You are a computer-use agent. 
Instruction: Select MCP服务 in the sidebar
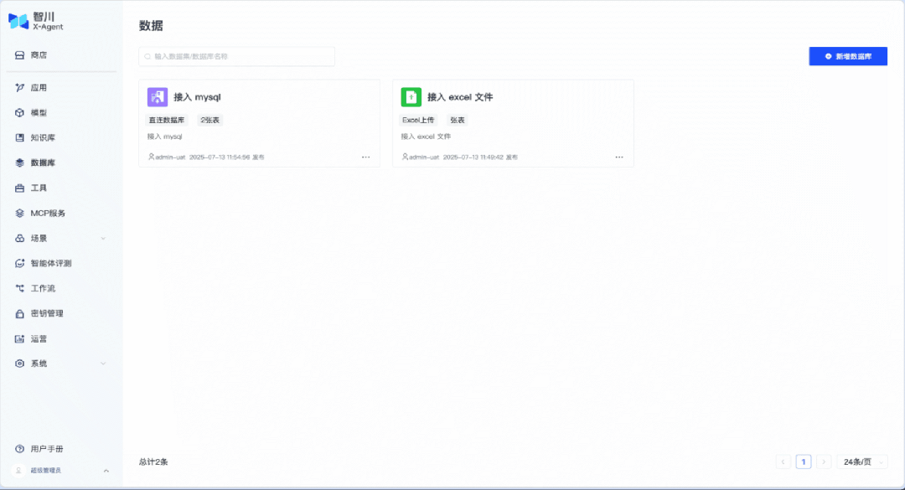pyautogui.click(x=47, y=214)
